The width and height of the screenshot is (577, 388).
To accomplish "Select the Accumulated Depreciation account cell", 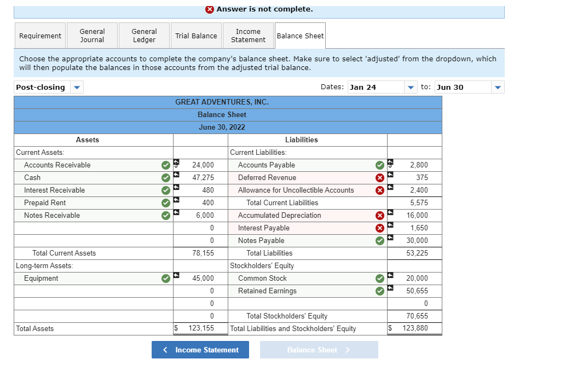I will [308, 216].
